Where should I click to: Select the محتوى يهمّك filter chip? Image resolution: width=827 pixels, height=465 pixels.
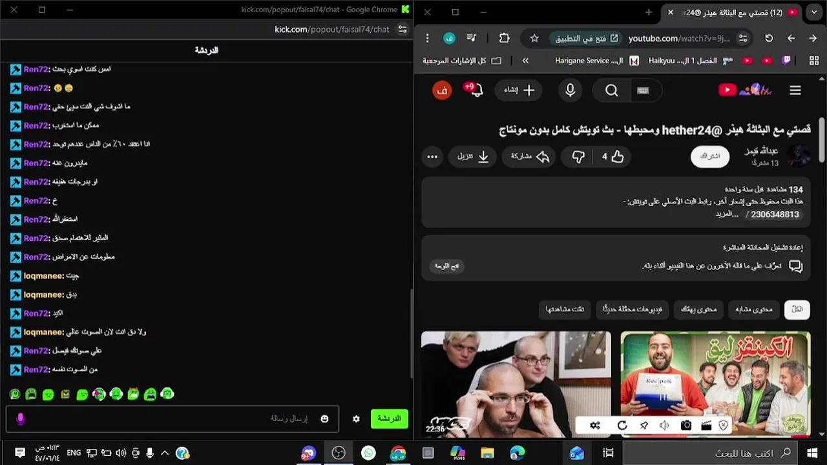click(x=698, y=309)
